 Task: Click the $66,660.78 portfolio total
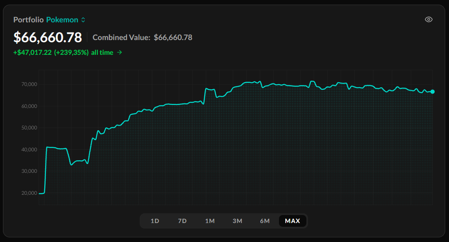(48, 38)
